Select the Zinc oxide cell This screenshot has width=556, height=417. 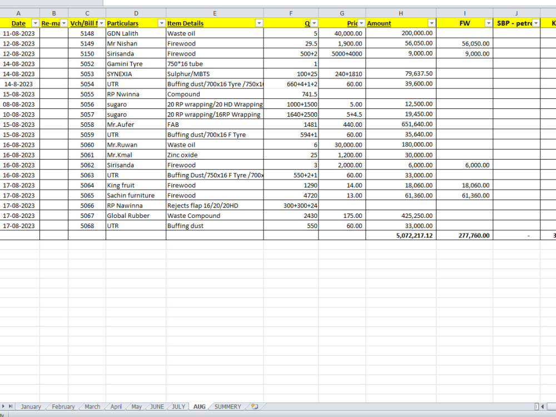[215, 155]
